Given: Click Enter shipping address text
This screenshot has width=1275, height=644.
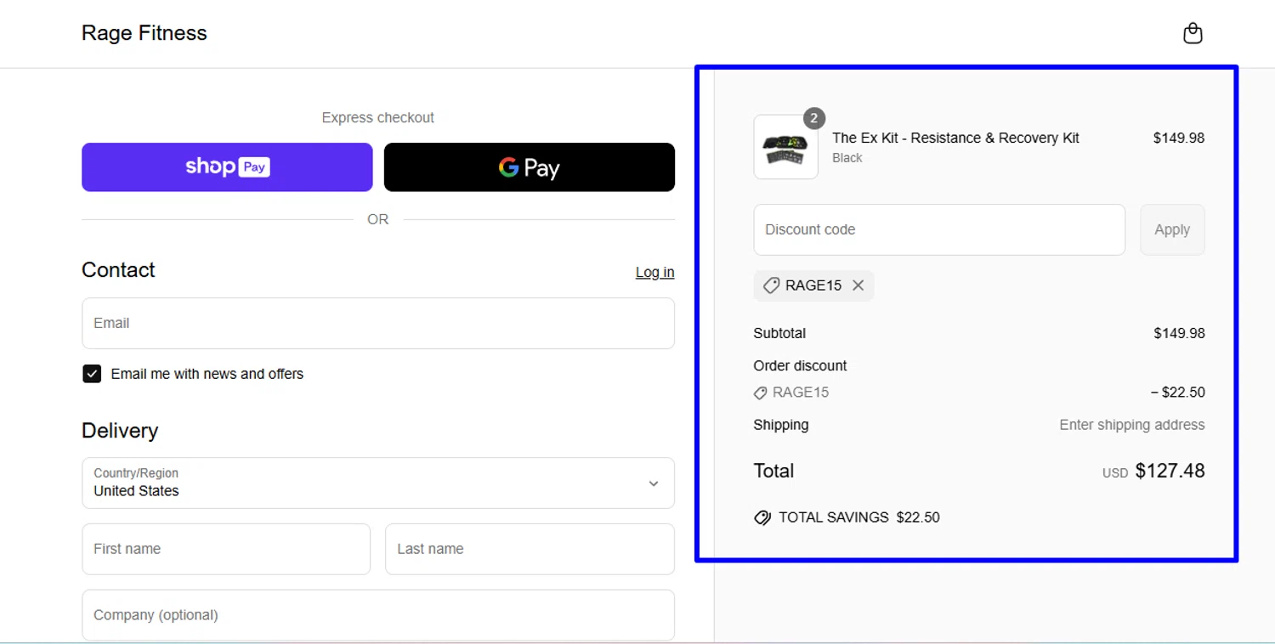Looking at the screenshot, I should click(x=1132, y=425).
